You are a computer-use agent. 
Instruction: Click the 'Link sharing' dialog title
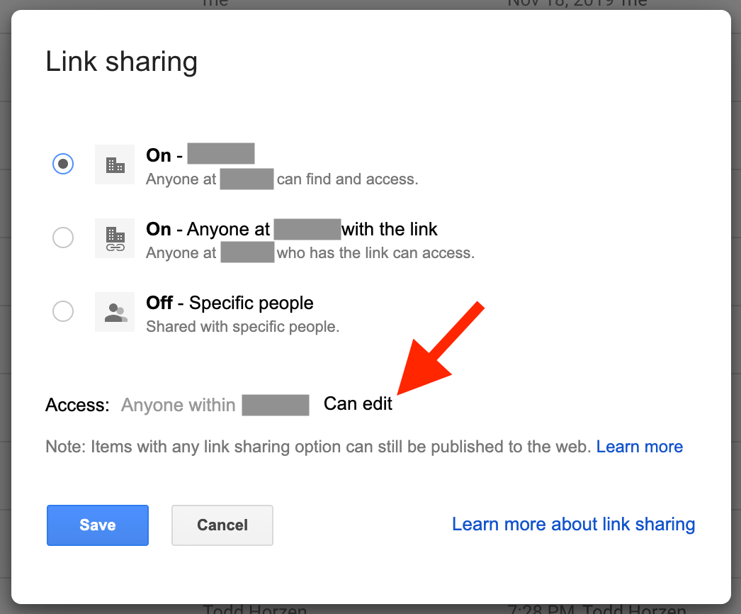click(x=121, y=62)
